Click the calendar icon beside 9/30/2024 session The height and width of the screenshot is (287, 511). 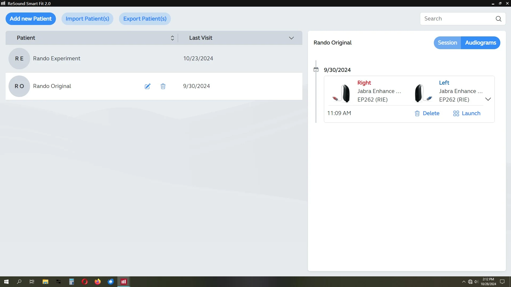pyautogui.click(x=316, y=70)
